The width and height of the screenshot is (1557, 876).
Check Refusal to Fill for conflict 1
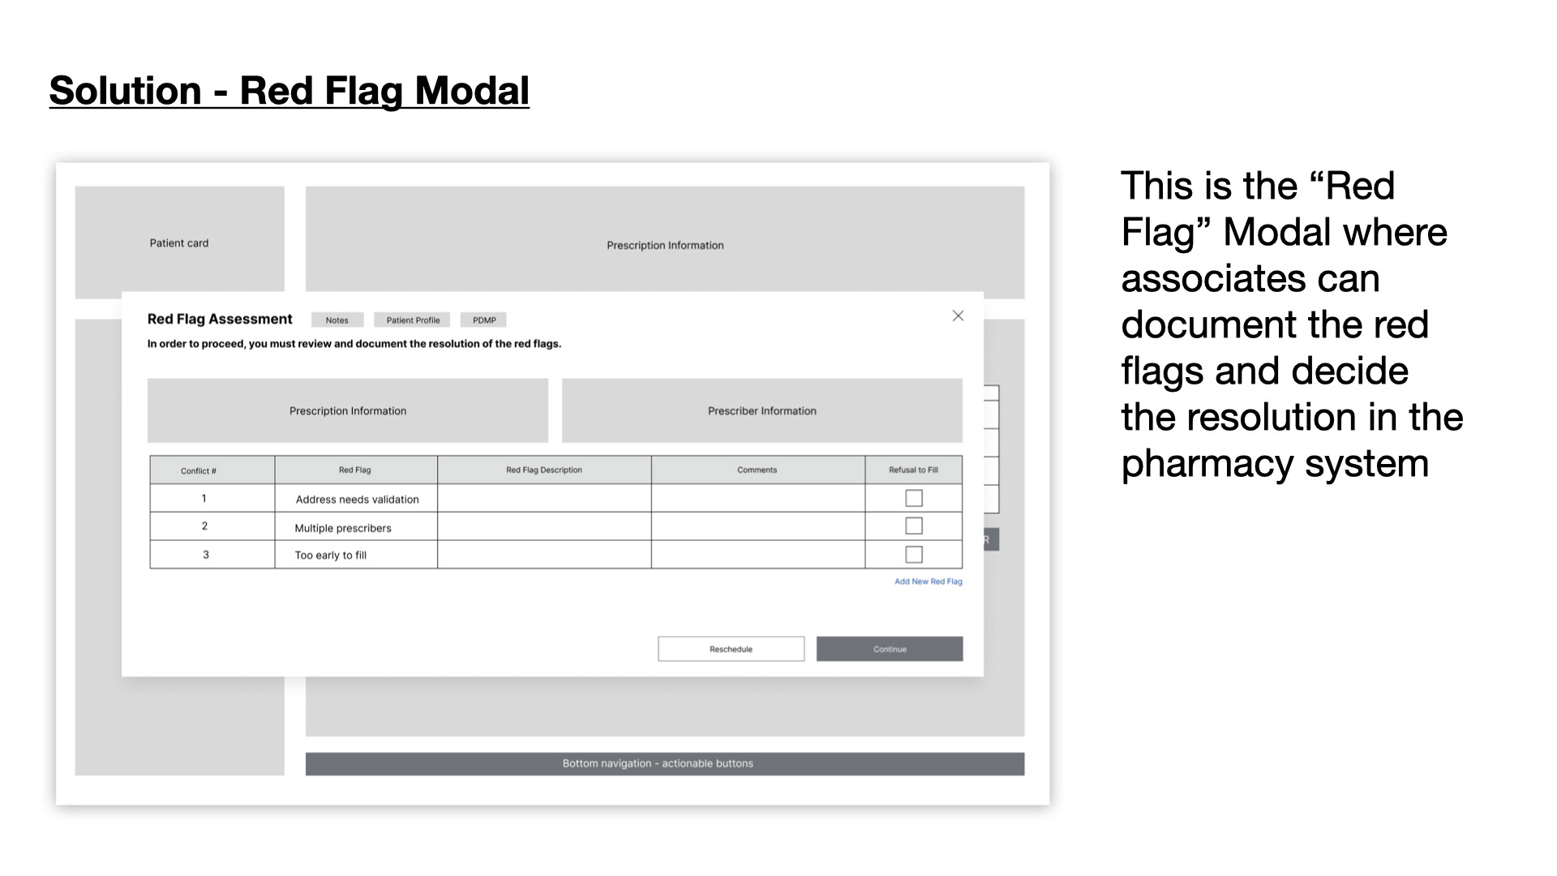click(914, 498)
